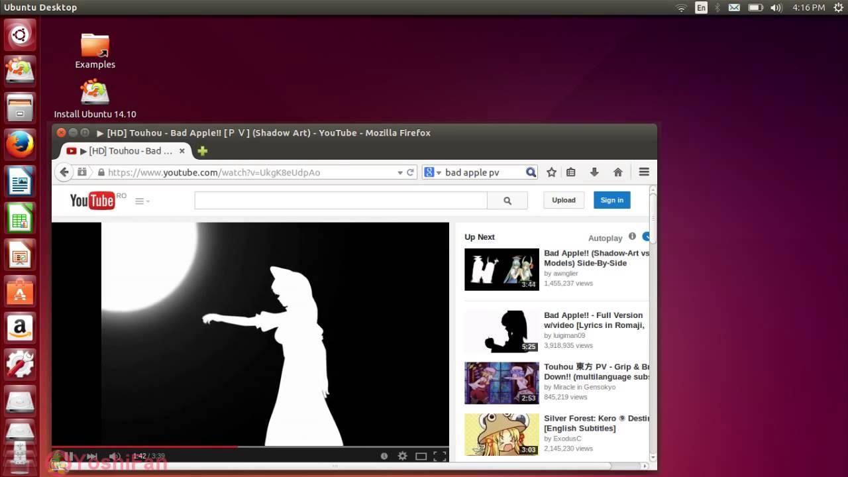Open the Examples folder on desktop
The height and width of the screenshot is (477, 848).
click(95, 51)
